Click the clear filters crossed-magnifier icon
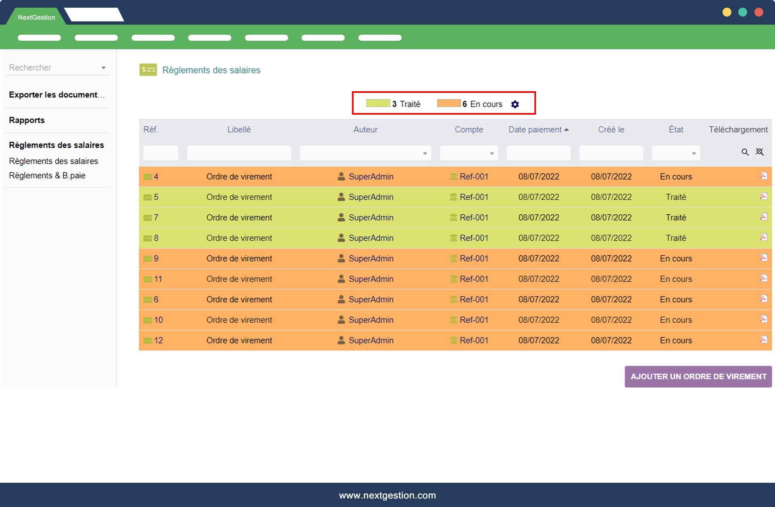This screenshot has height=507, width=775. (x=760, y=152)
